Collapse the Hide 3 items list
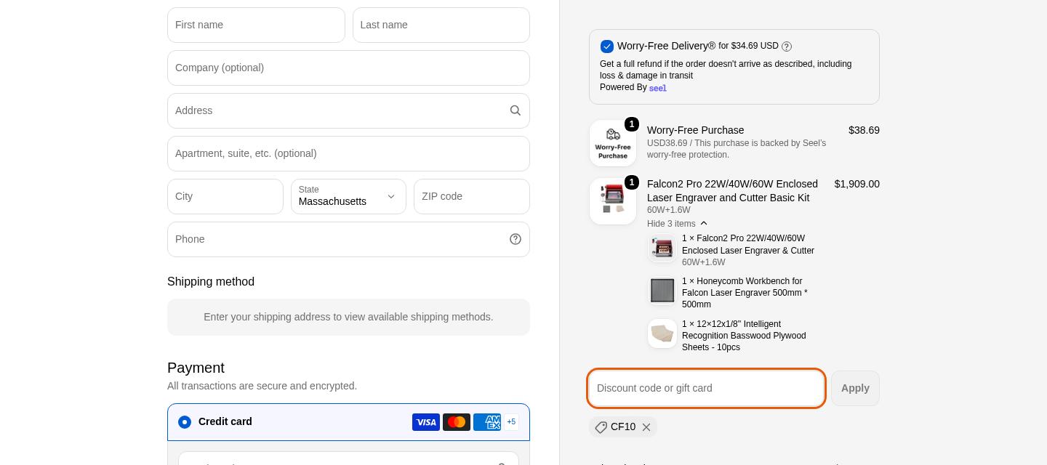The width and height of the screenshot is (1047, 465). point(678,224)
